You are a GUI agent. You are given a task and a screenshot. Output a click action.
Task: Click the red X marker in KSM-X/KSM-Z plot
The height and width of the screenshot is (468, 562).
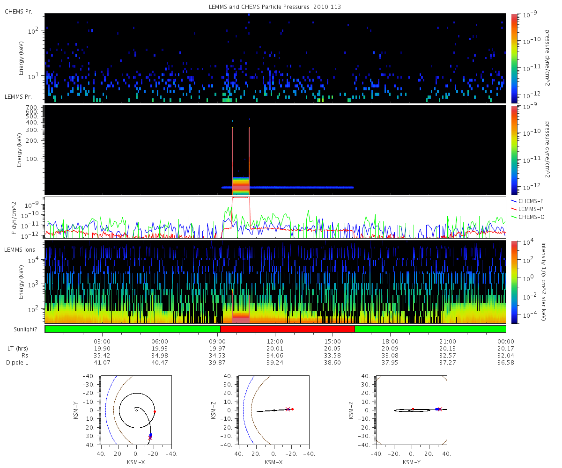[288, 409]
